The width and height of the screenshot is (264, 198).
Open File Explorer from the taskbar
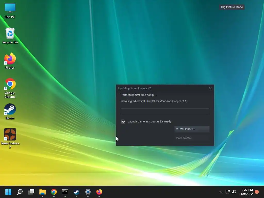pyautogui.click(x=43, y=192)
